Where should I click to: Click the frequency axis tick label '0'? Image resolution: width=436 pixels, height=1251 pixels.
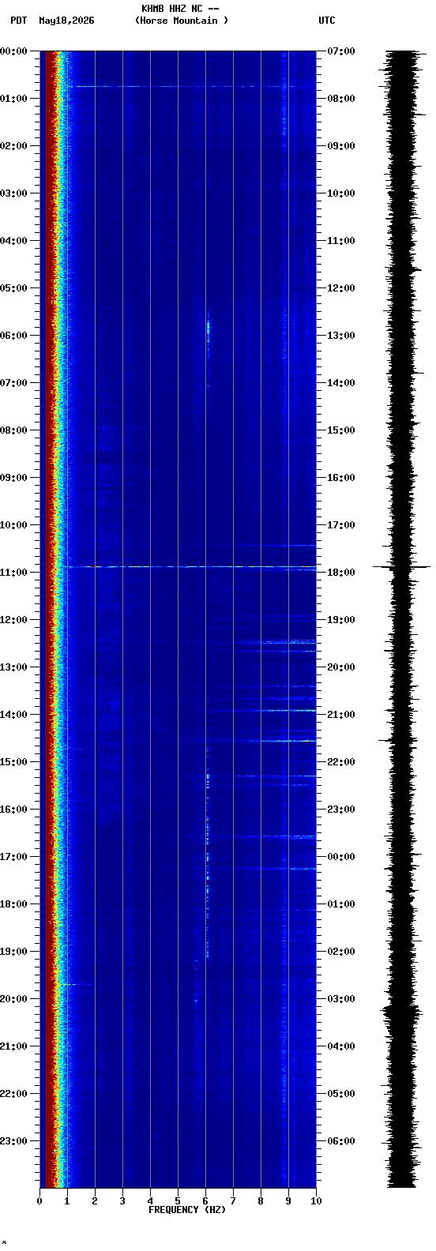(39, 1201)
